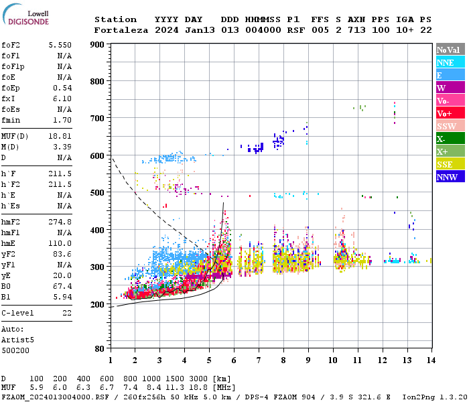Select the X- dark green legend swatch
The image size is (469, 402).
(x=450, y=139)
